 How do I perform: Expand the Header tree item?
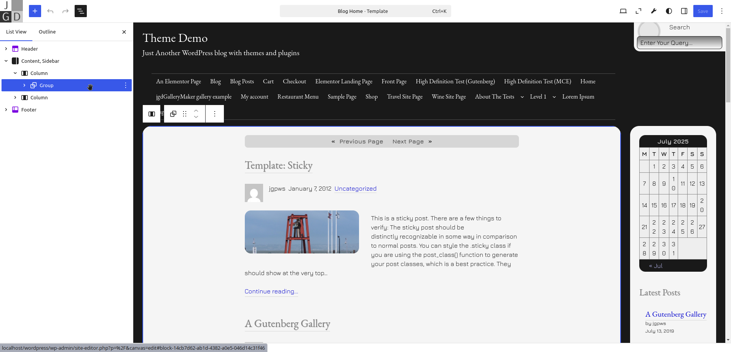[x=6, y=49]
